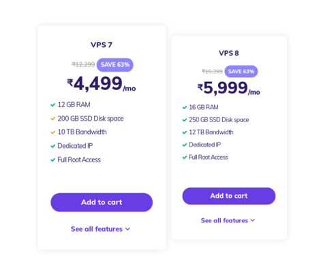Add VPS 7 plan to cart
The width and height of the screenshot is (317, 266).
point(102,203)
